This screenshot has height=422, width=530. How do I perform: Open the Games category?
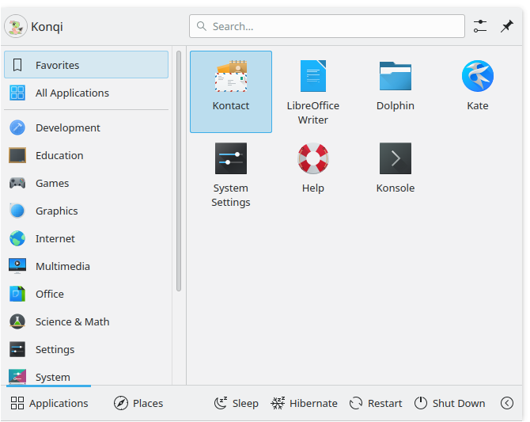[x=86, y=183]
